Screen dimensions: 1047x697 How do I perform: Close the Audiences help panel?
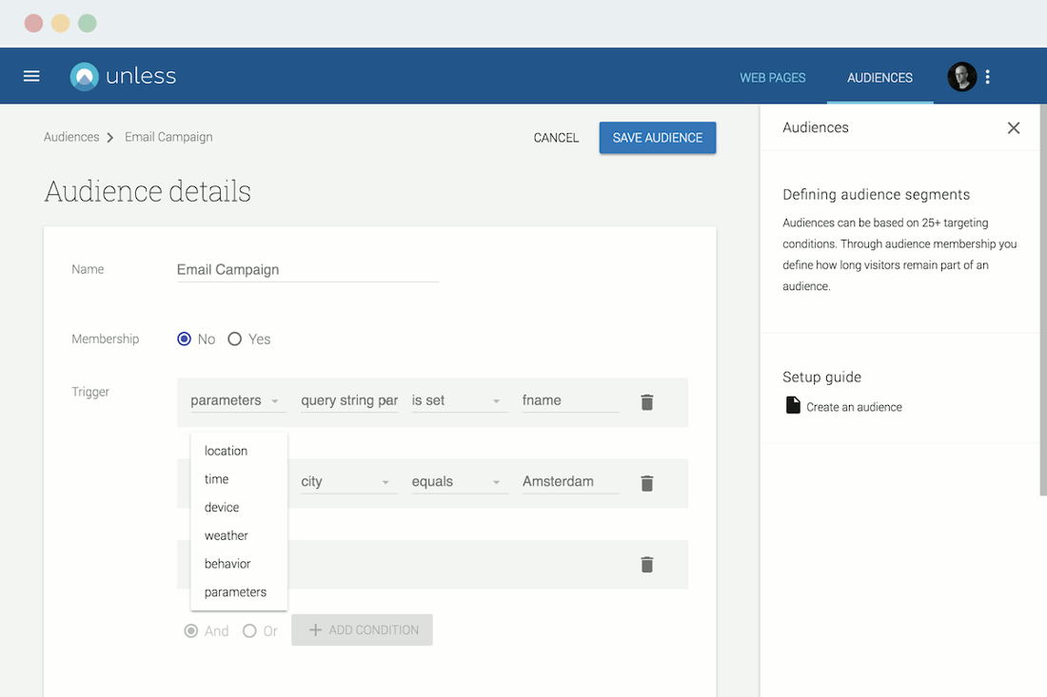point(1013,127)
